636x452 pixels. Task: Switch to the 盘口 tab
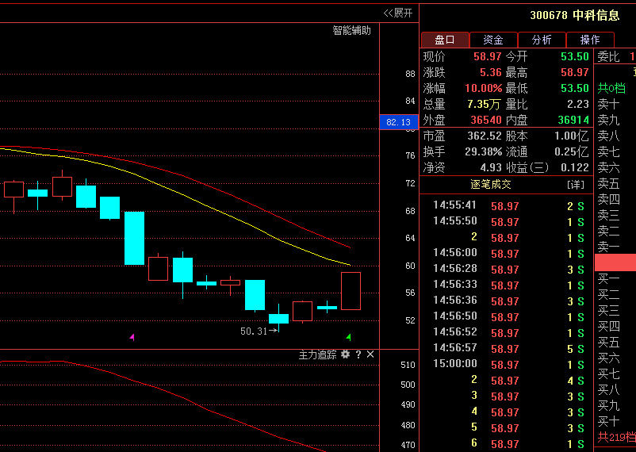click(x=445, y=40)
